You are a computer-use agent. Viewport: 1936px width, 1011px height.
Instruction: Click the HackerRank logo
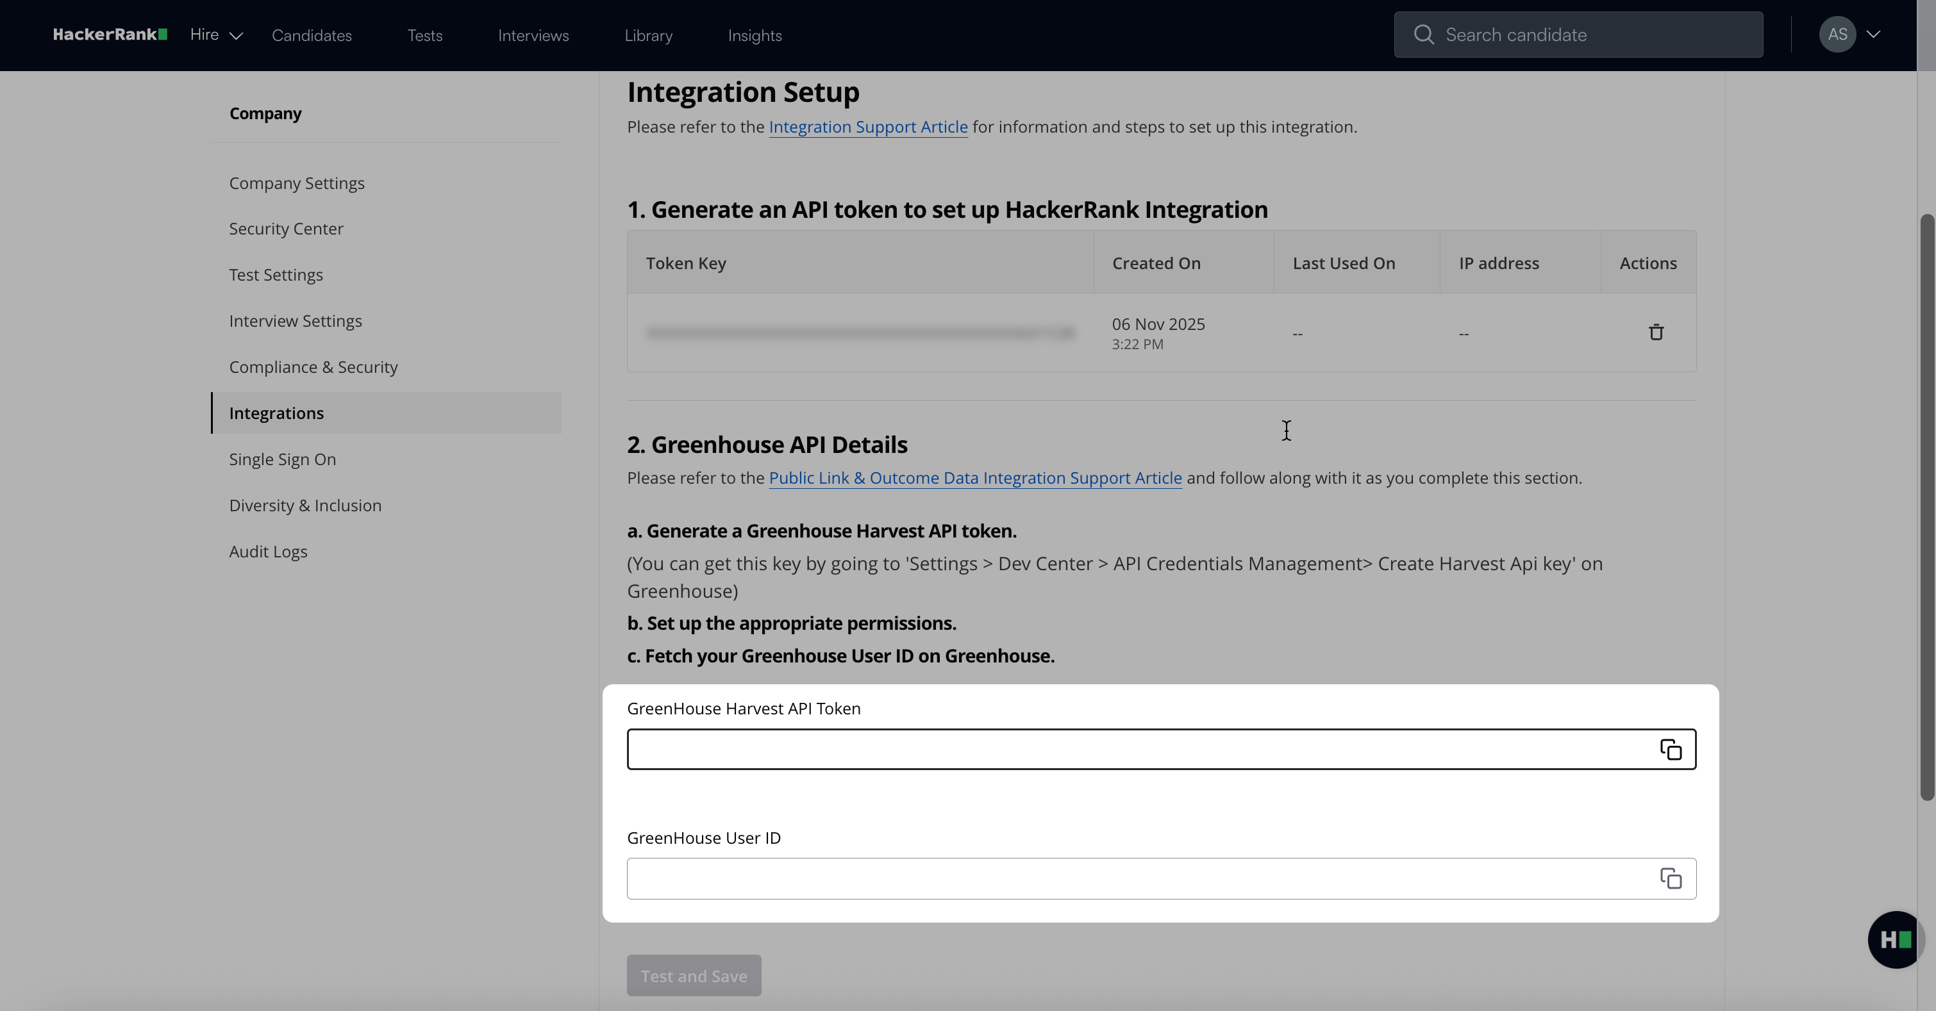[110, 35]
